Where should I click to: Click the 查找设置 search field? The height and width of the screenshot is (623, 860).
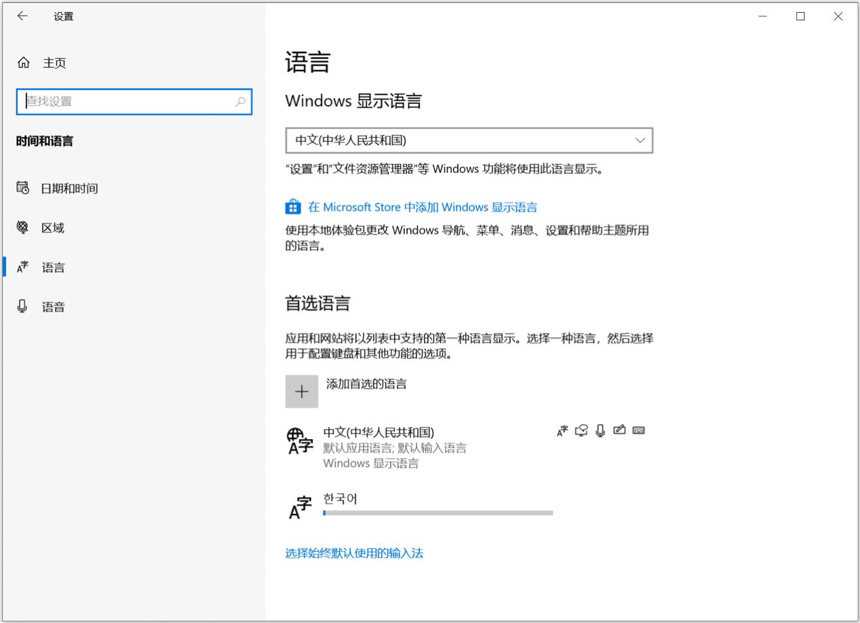tap(129, 102)
